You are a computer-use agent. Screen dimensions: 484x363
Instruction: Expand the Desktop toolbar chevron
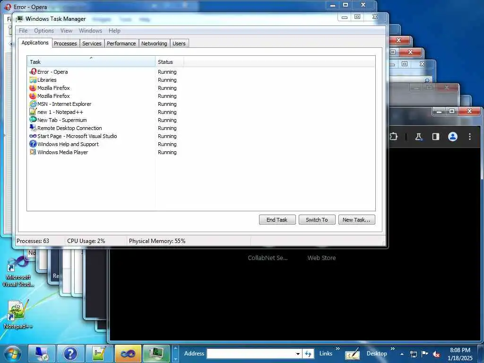(x=393, y=349)
